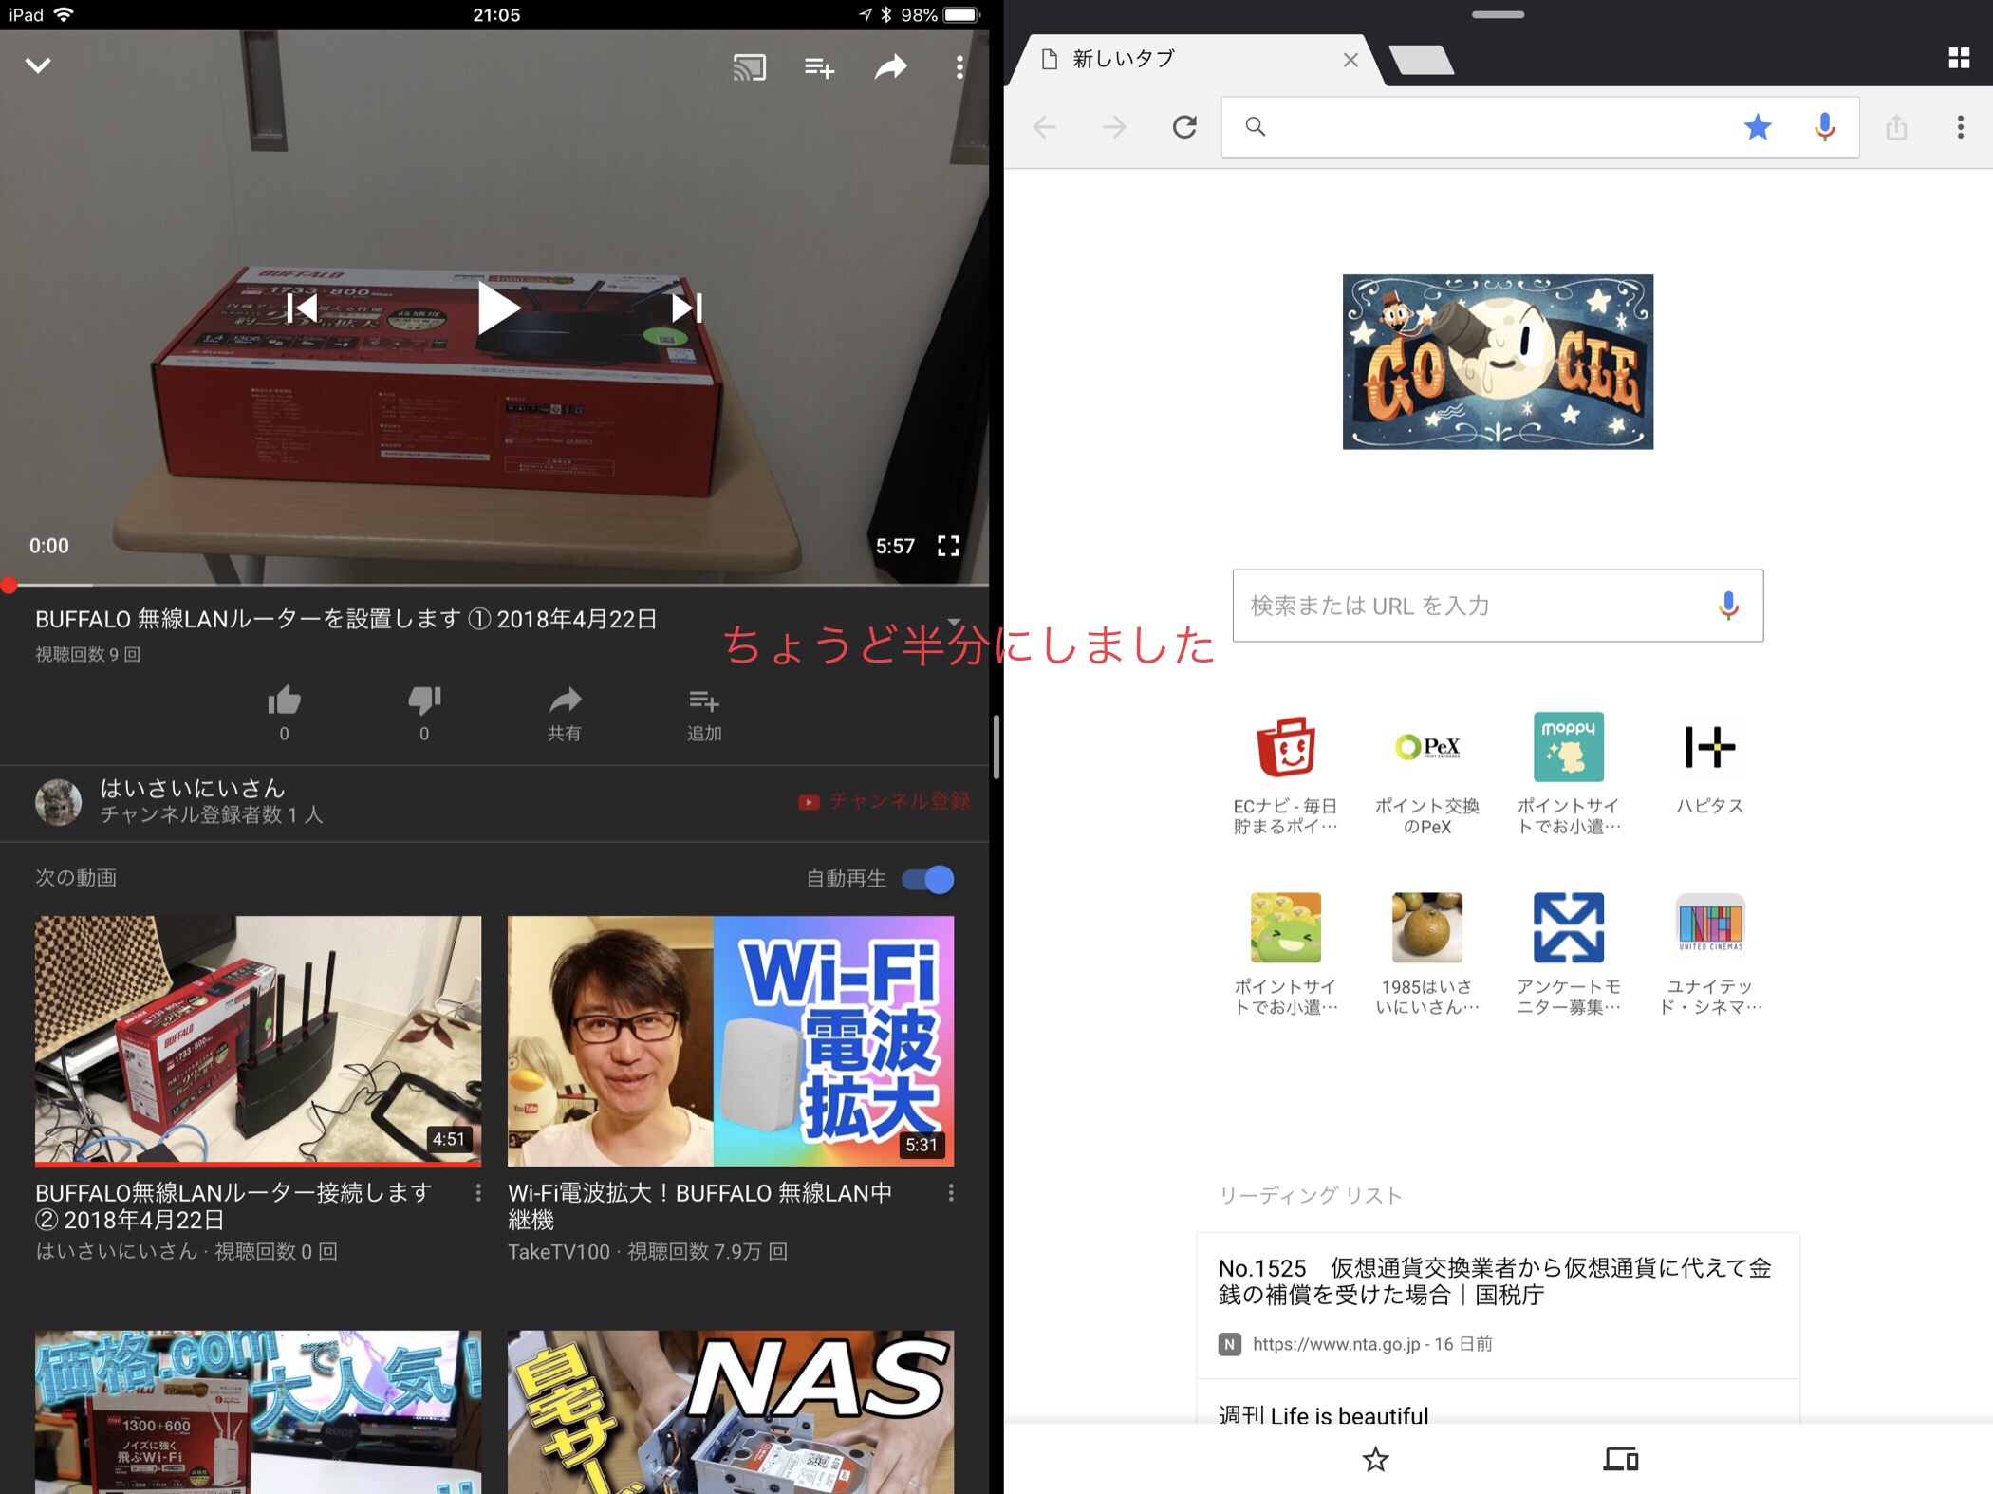Open recent tabs devices icon
This screenshot has width=1993, height=1494.
click(x=1620, y=1459)
